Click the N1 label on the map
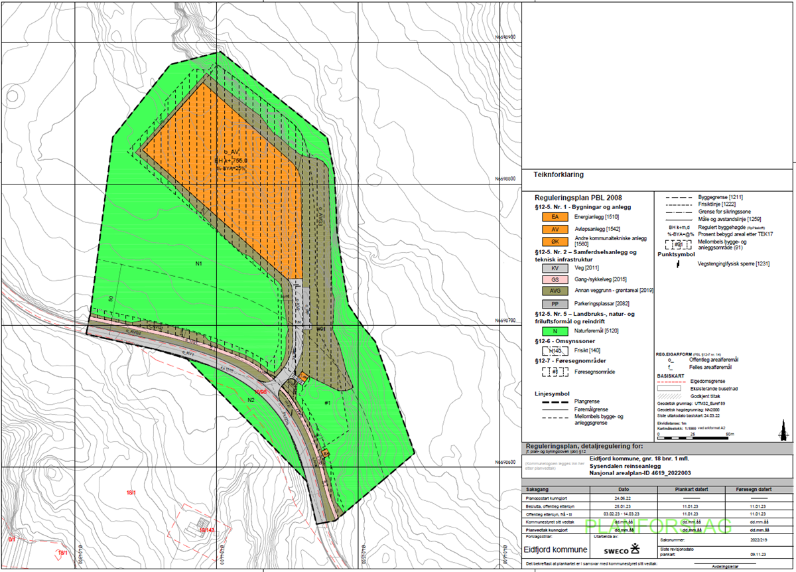 pos(198,264)
